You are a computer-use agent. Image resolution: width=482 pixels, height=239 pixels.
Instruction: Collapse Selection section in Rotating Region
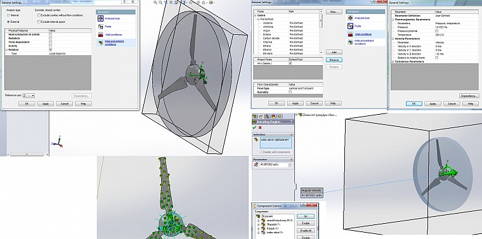click(291, 134)
